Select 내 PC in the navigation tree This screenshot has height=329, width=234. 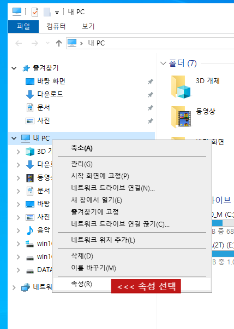41,138
